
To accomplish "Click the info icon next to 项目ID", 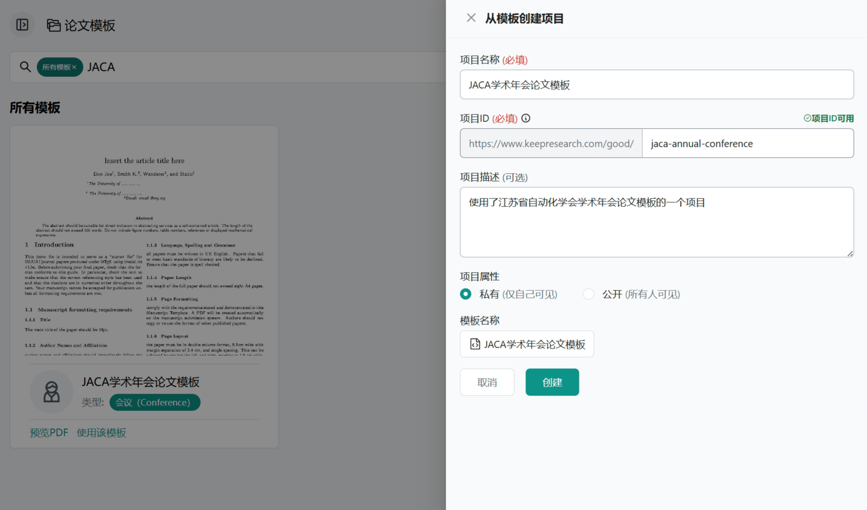I will (526, 118).
